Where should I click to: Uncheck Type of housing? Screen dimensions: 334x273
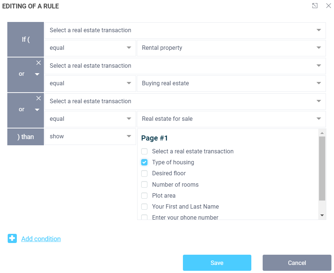click(144, 162)
